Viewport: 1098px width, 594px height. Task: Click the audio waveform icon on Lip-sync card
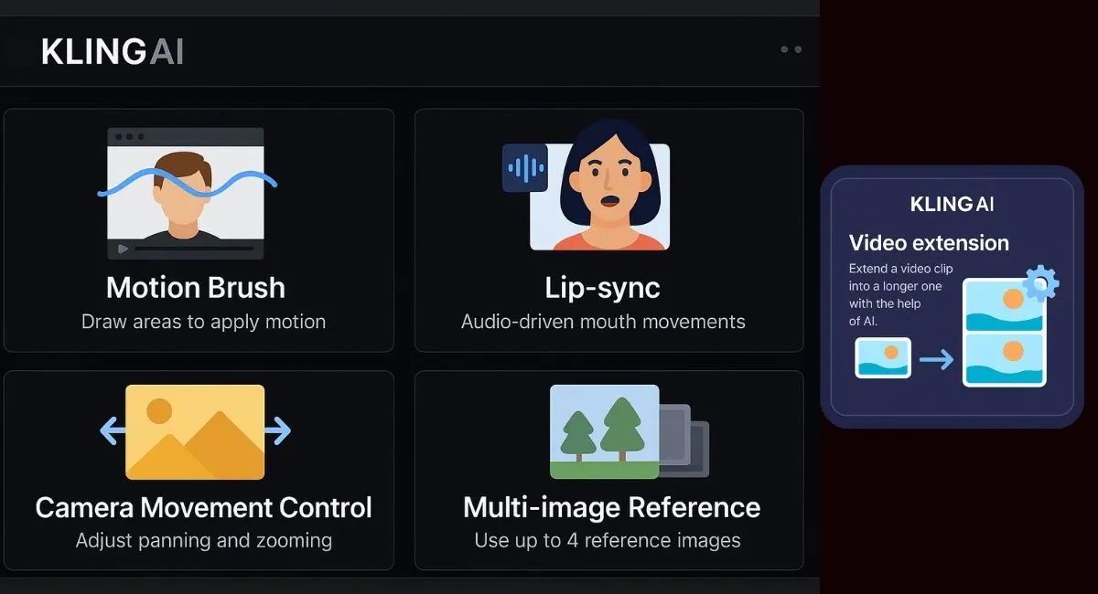(524, 167)
